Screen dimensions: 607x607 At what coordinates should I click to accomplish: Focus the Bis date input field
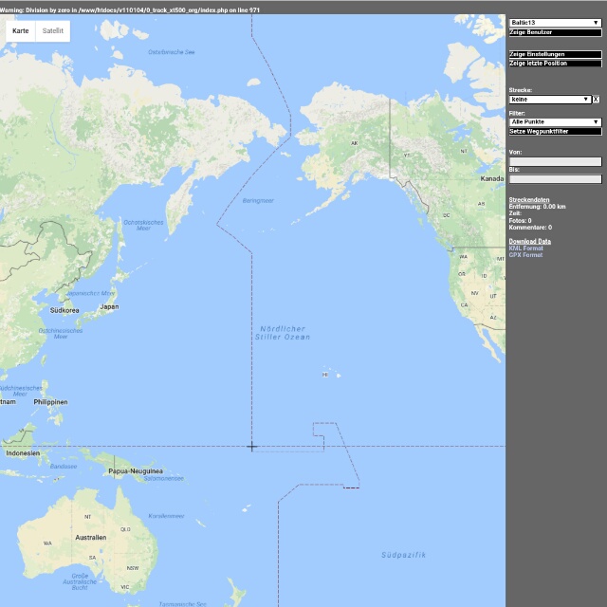[555, 178]
